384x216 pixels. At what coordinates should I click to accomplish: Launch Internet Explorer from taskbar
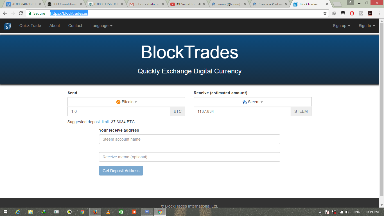[x=18, y=212]
